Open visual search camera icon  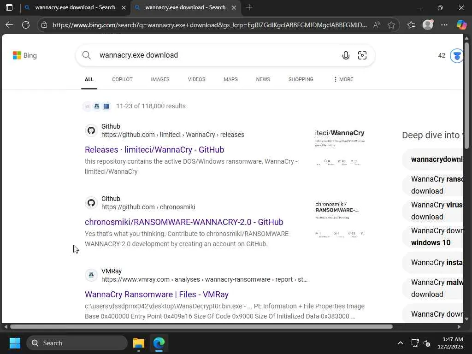point(362,55)
